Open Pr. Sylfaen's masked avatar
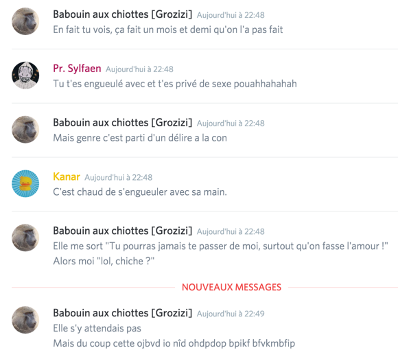Screen dimensions: 398x359 pyautogui.click(x=25, y=76)
